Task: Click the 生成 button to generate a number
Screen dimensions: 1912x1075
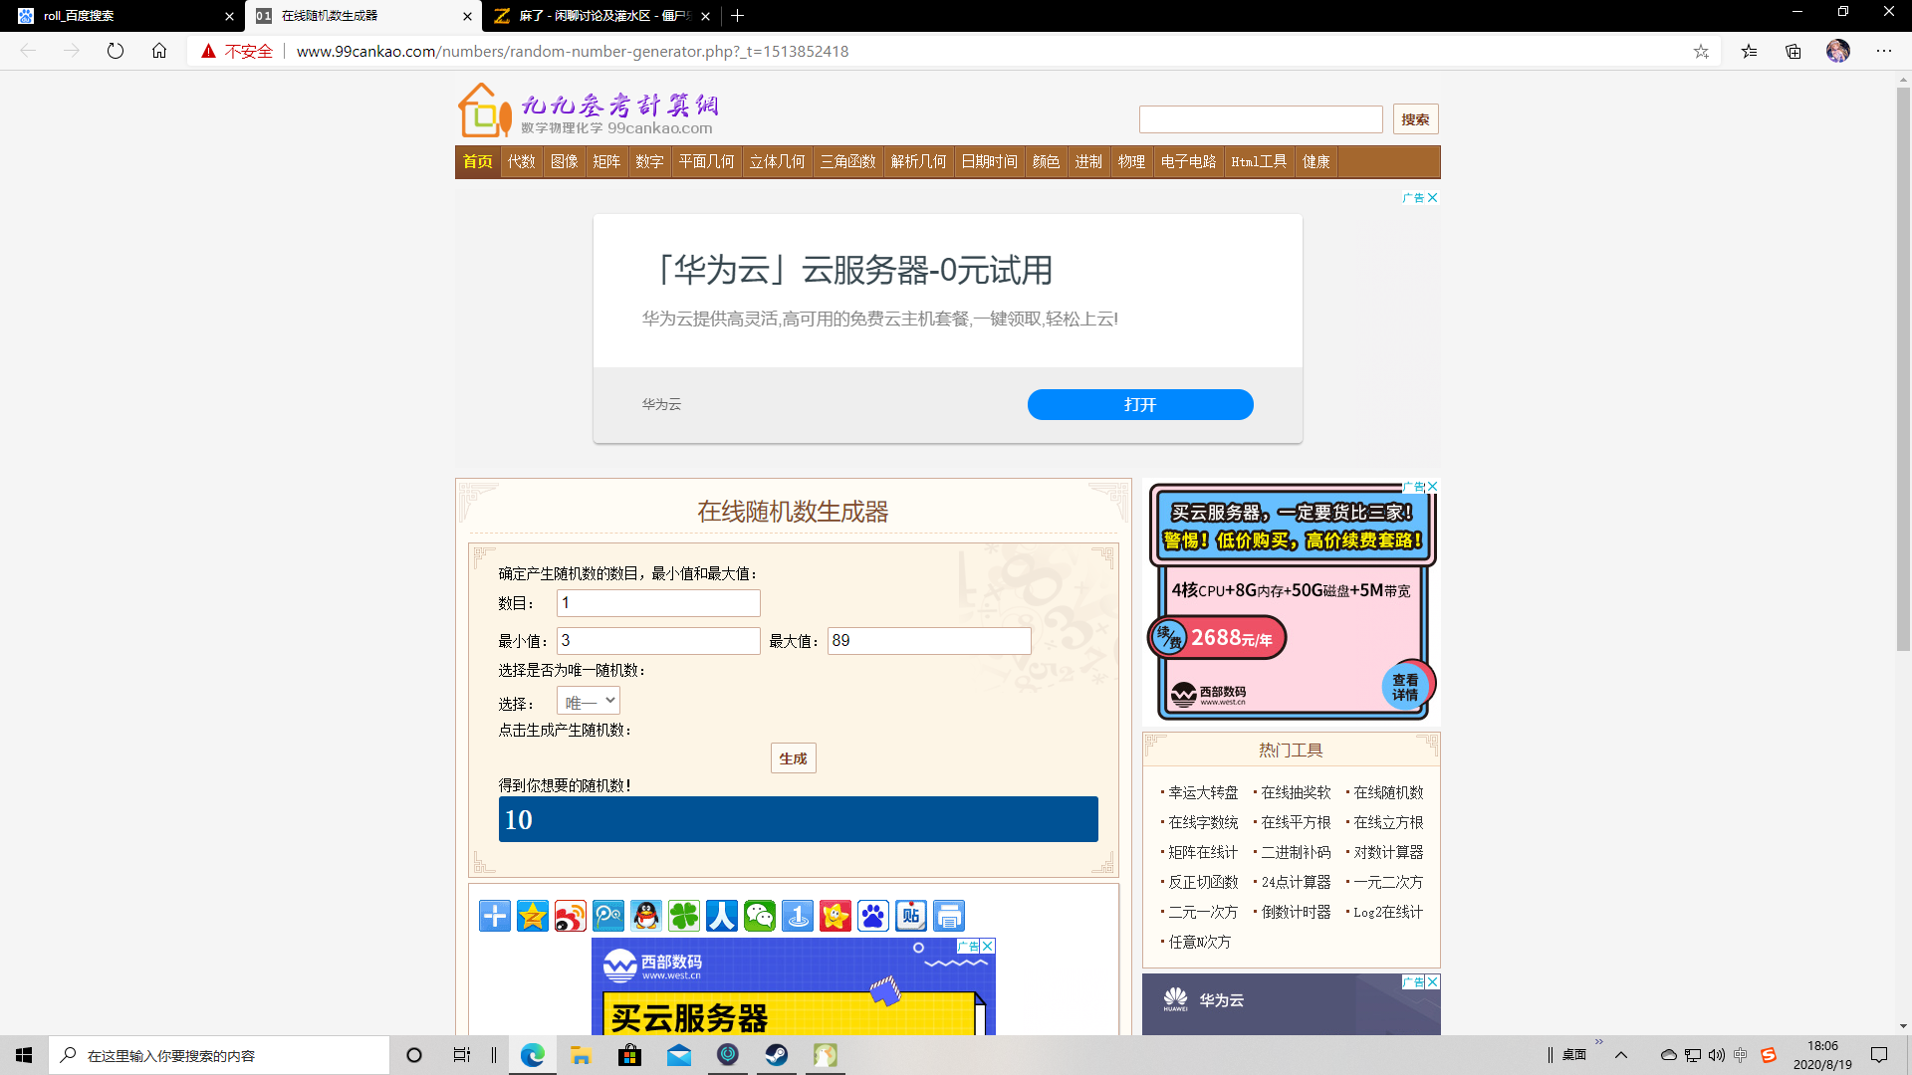Action: click(x=793, y=757)
